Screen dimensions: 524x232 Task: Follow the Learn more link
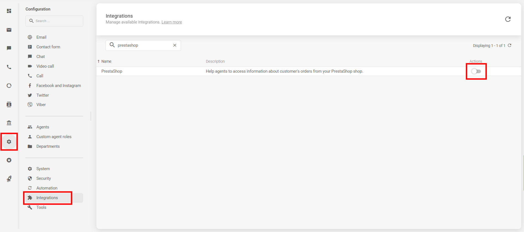pos(172,22)
